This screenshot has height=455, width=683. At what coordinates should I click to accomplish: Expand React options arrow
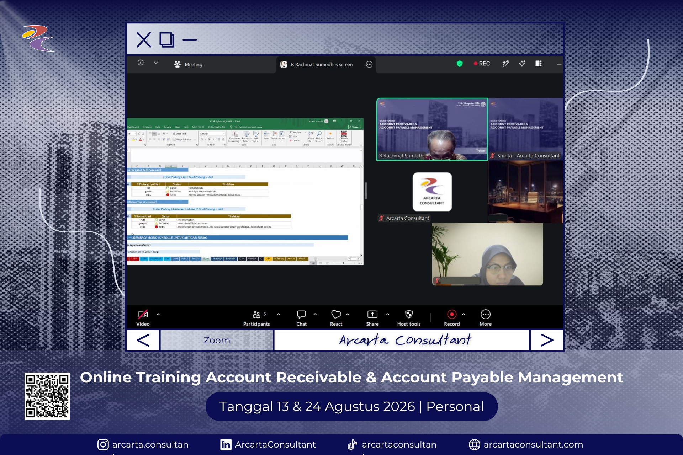(348, 314)
